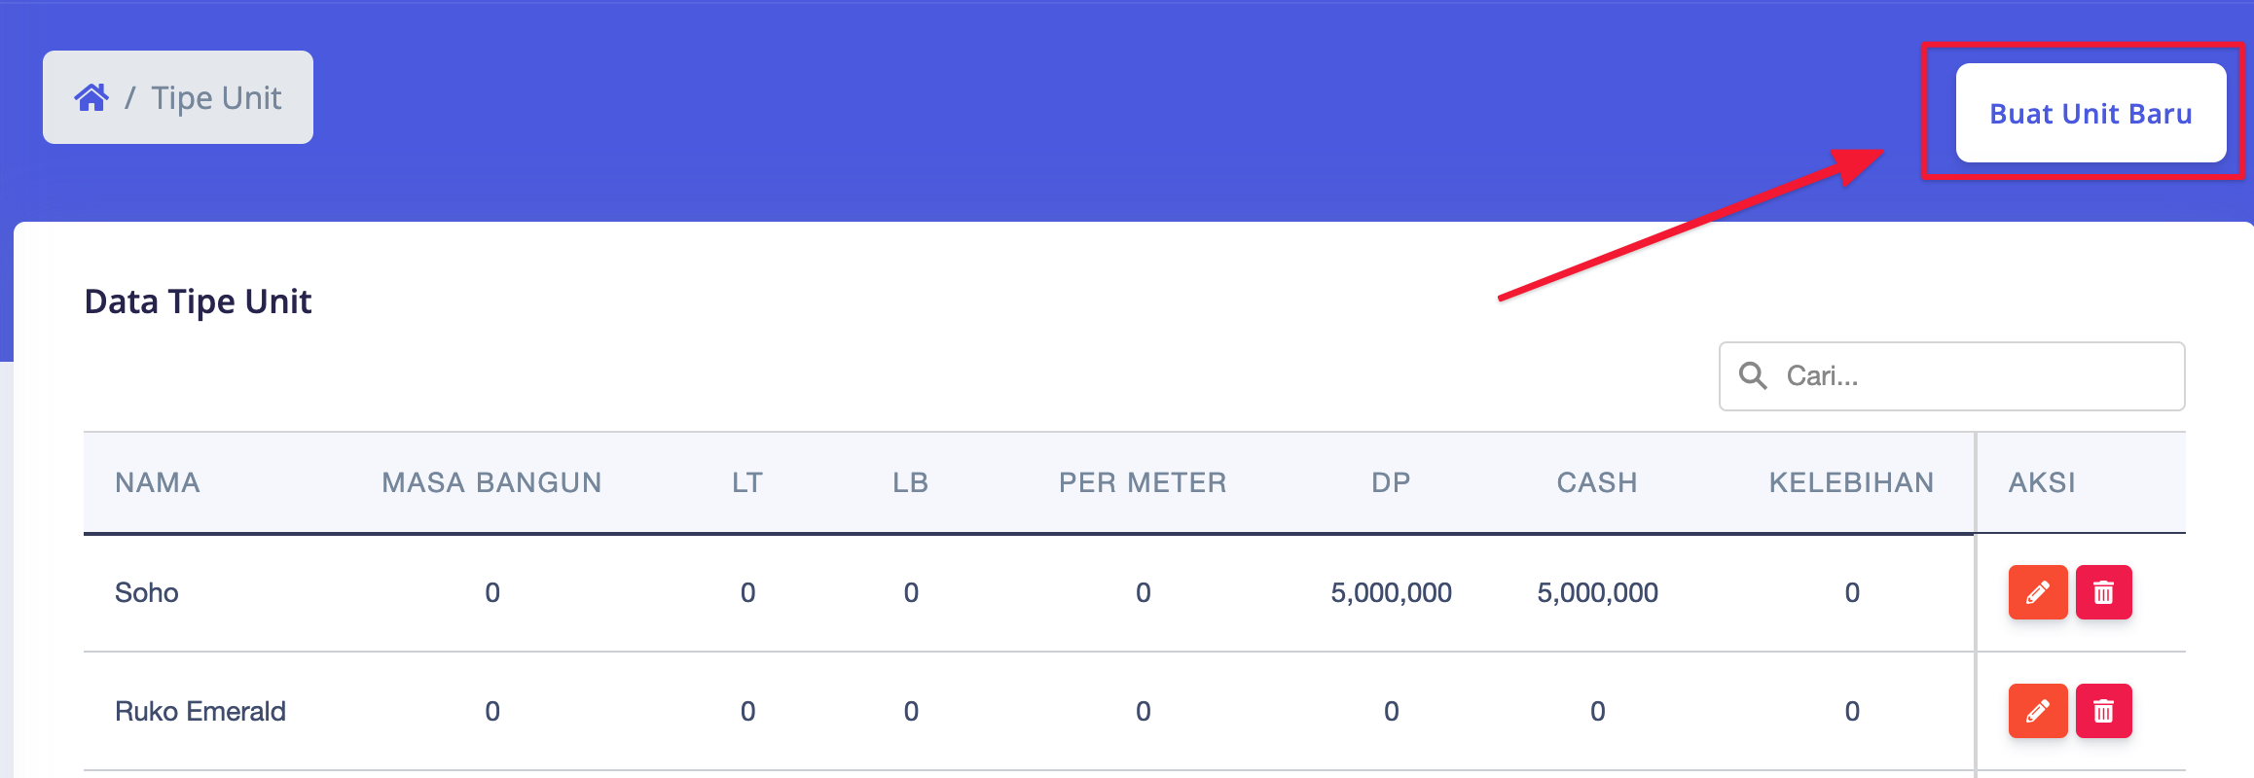Click trash icon for Ruko Emerald
2254x778 pixels.
(2103, 711)
